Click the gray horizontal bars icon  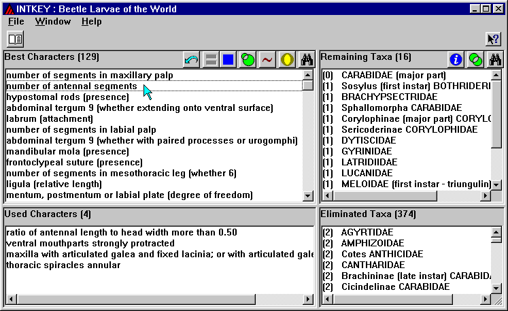pos(211,60)
